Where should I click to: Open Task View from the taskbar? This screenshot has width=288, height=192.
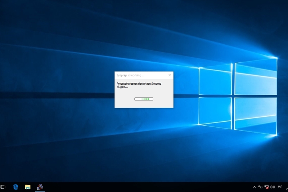click(x=3, y=187)
